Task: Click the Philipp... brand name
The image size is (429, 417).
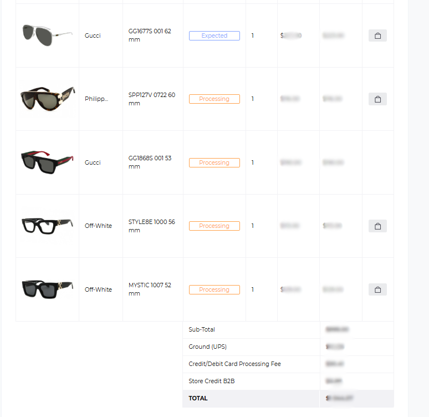Action: click(x=96, y=99)
